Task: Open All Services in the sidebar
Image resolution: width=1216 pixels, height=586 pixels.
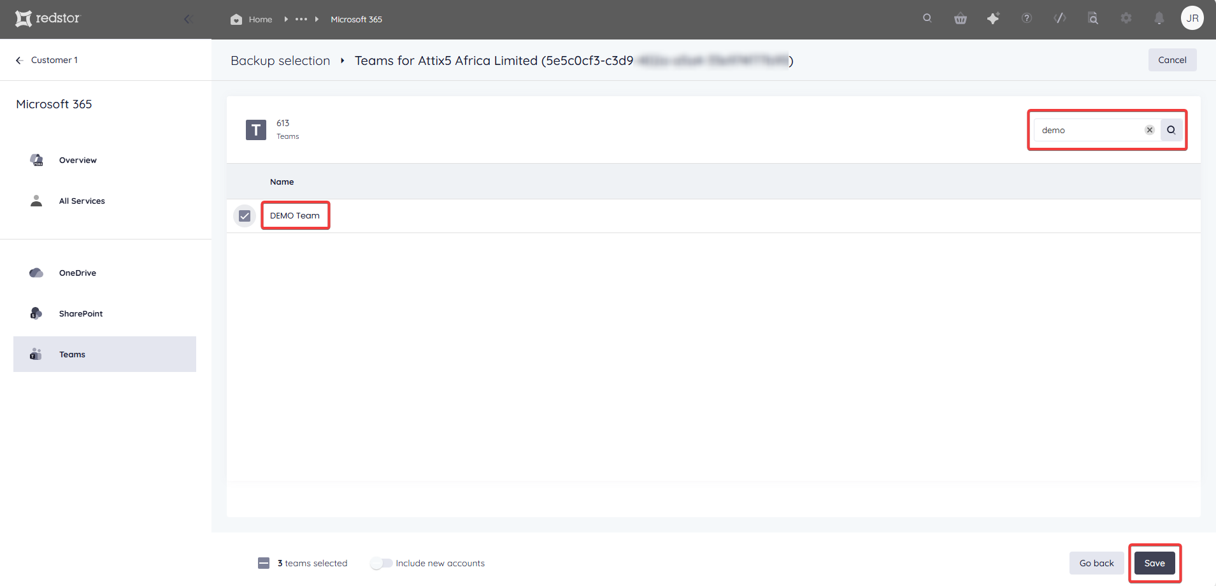Action: coord(104,201)
